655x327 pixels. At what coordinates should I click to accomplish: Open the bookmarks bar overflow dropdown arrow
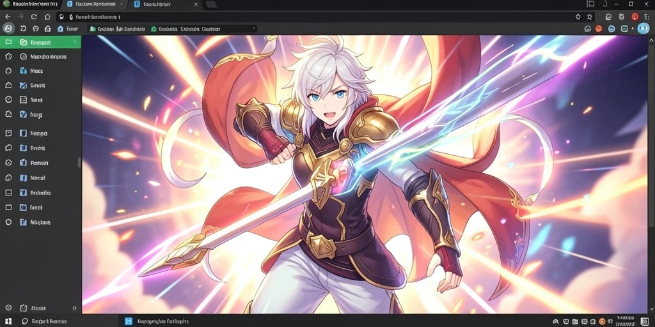(x=253, y=29)
